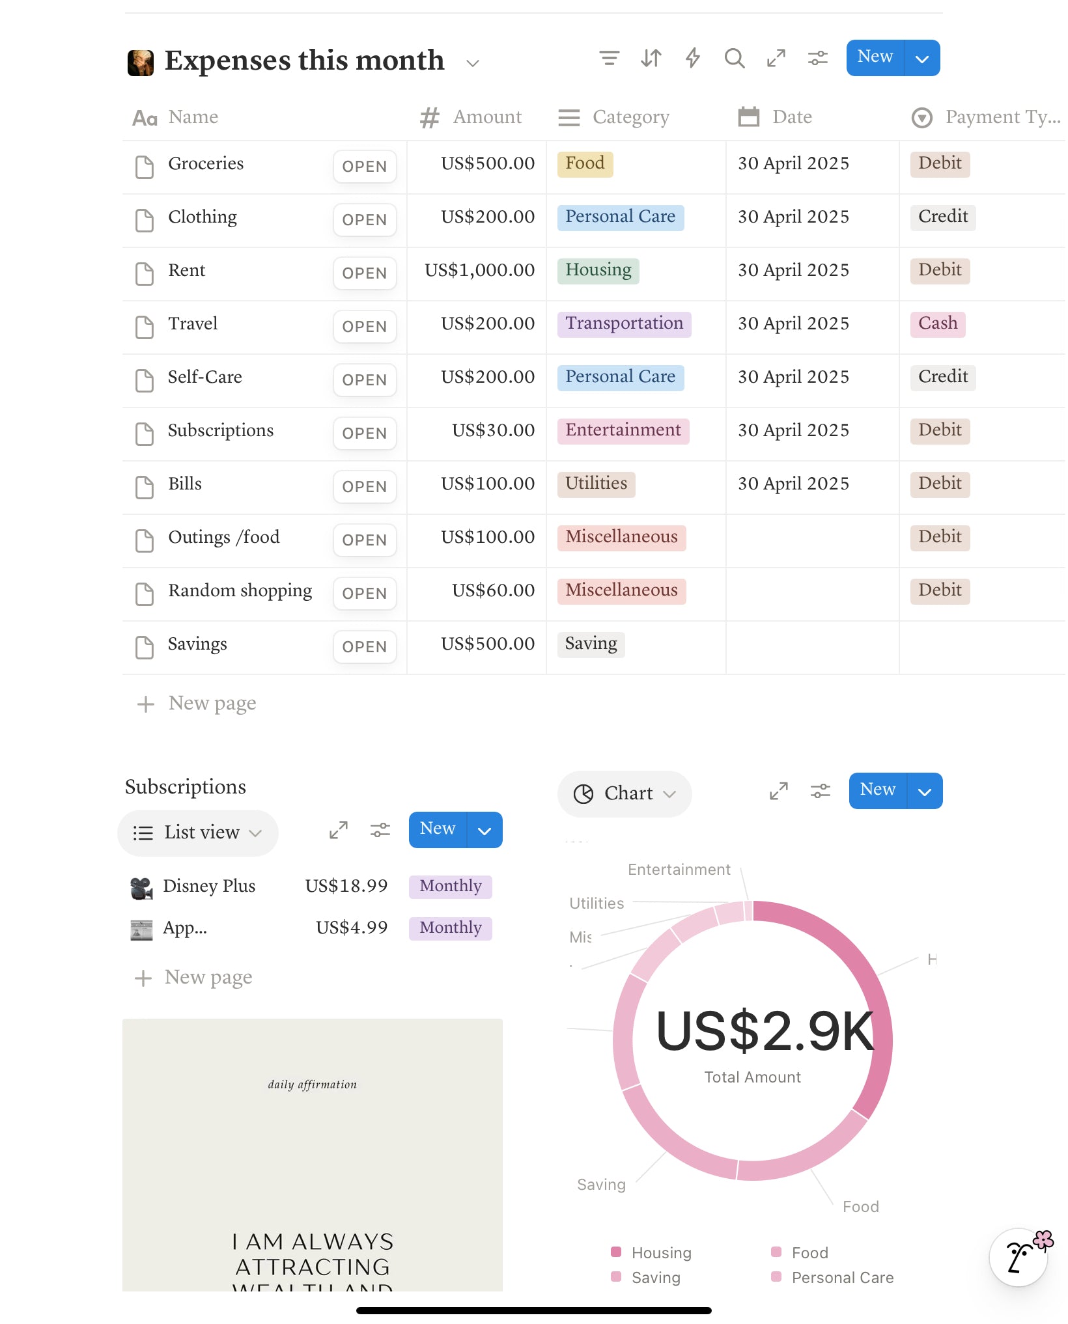Open automations lightning bolt icon

point(692,59)
